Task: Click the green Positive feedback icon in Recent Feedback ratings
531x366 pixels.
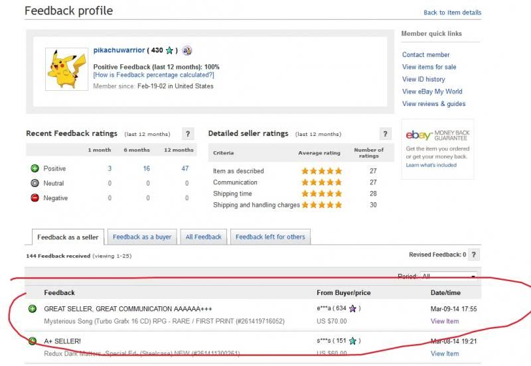Action: click(x=35, y=168)
